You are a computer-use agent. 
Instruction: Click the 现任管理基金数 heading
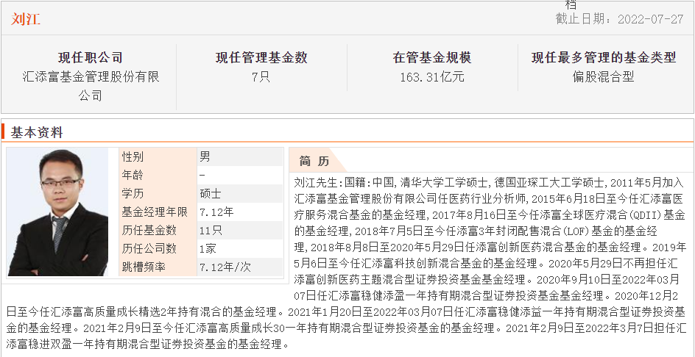pyautogui.click(x=261, y=57)
